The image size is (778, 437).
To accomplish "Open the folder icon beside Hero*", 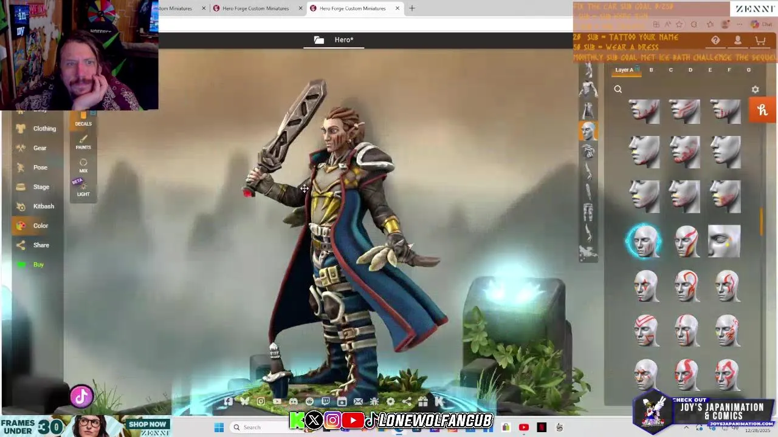I will (x=318, y=40).
